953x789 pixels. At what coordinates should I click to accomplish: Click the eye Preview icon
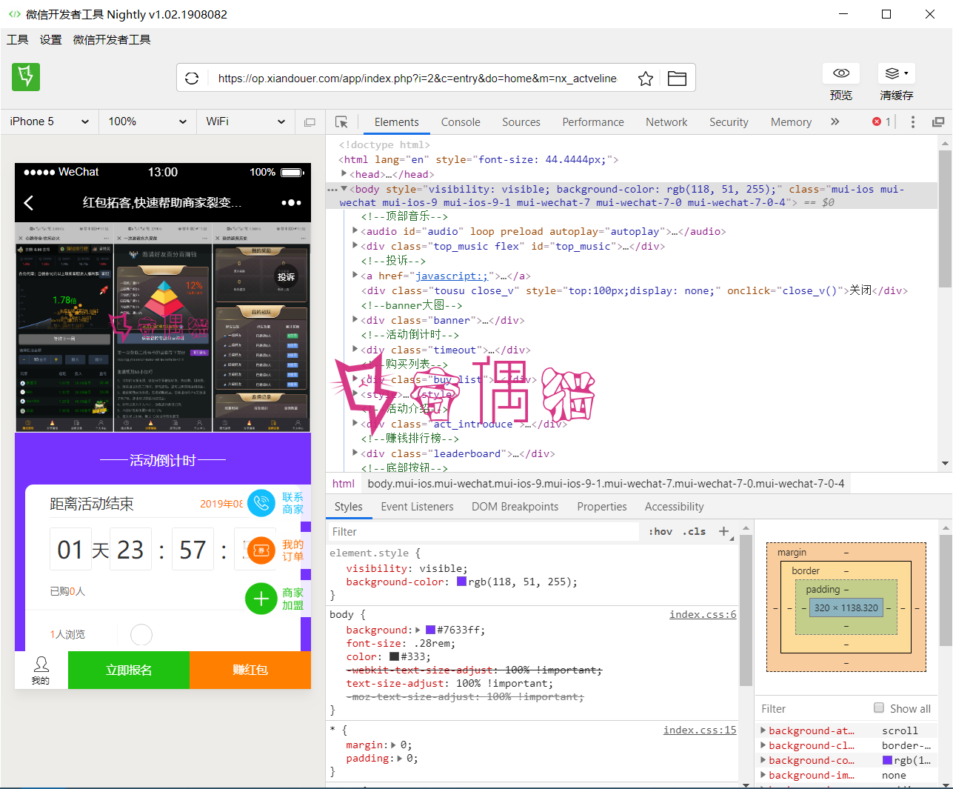[841, 73]
